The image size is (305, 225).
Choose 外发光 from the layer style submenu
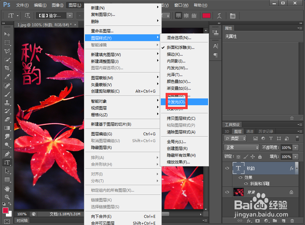[176, 101]
